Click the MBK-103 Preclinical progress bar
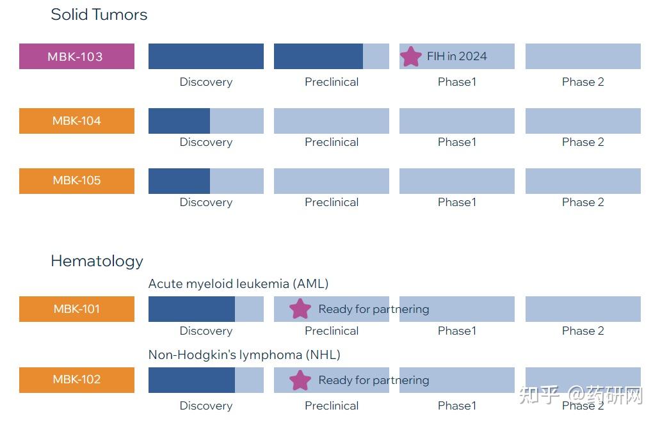Image resolution: width=660 pixels, height=423 pixels. point(331,56)
